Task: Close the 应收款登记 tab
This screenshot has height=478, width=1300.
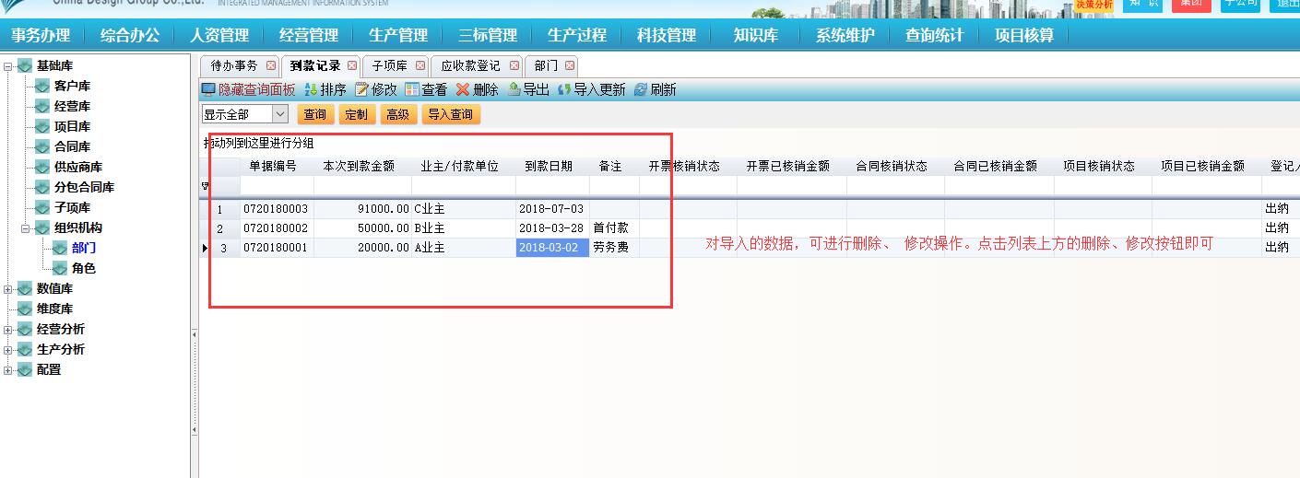Action: click(514, 66)
